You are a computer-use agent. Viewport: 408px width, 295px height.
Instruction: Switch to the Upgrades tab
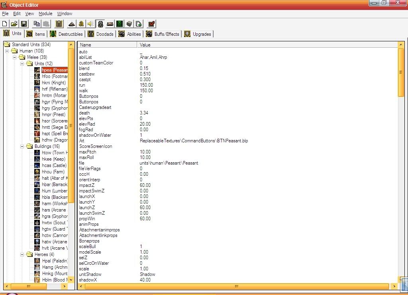point(198,34)
